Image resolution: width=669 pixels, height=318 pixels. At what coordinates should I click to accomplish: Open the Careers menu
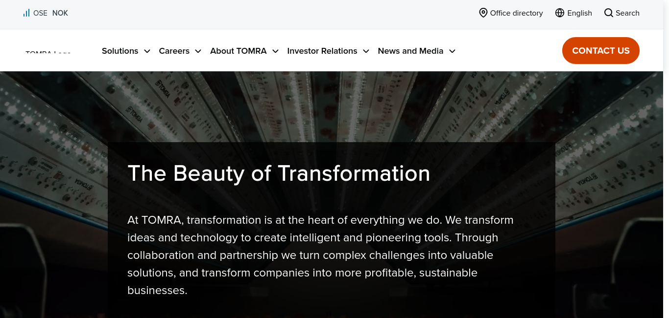click(174, 51)
